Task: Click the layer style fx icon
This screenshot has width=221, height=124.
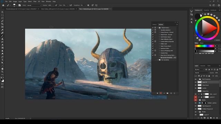Action: 202,118
